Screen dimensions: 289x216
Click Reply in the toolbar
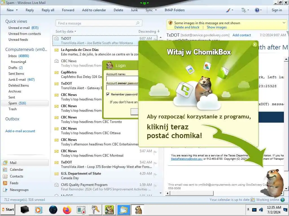pos(30,10)
